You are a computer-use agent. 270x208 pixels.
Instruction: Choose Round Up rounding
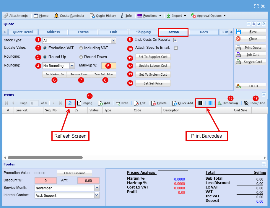pyautogui.click(x=45, y=57)
